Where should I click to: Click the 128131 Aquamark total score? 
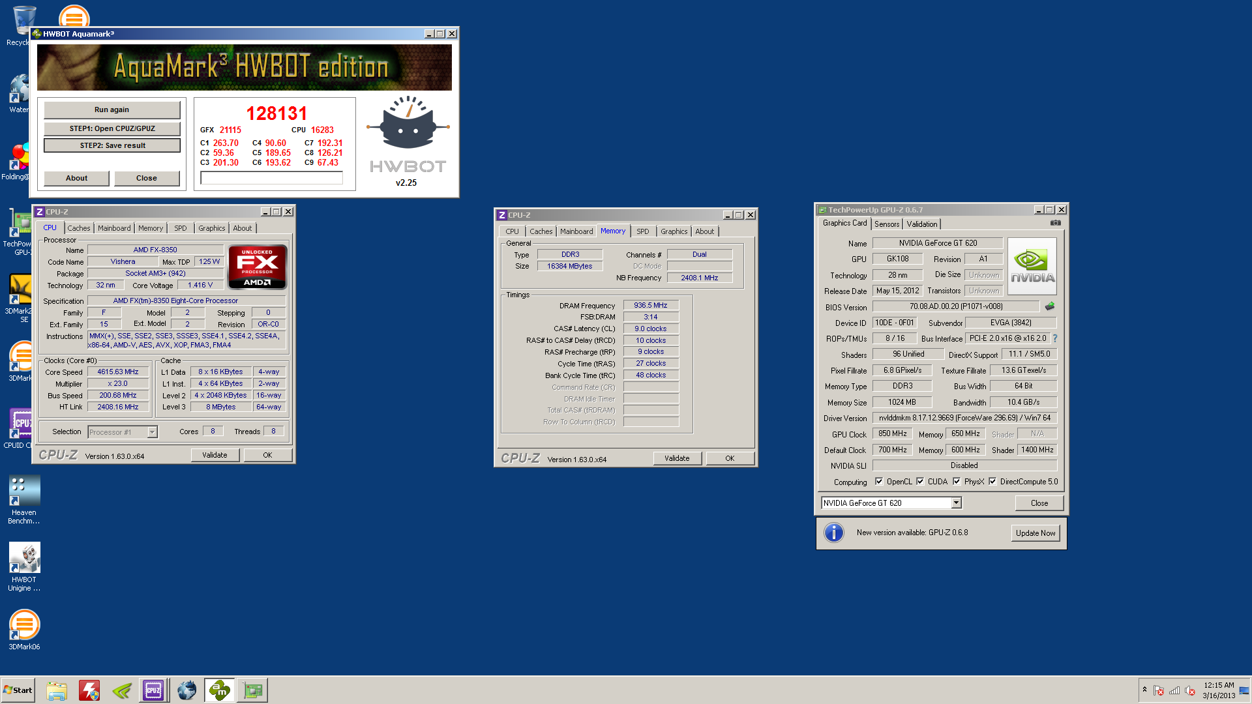tap(276, 113)
